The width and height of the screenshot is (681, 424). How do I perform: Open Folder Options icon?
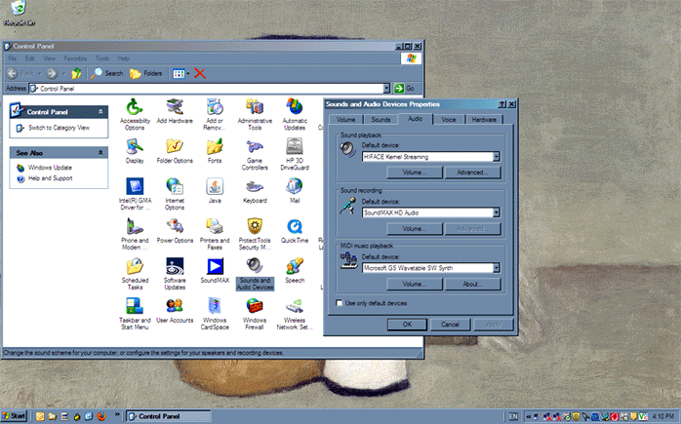click(x=175, y=151)
